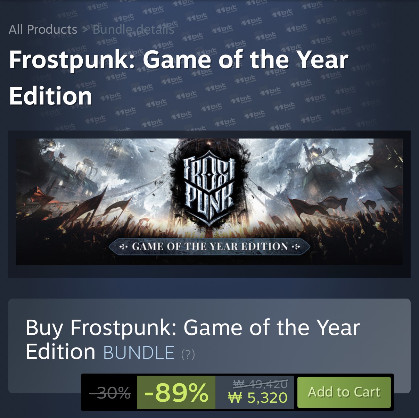
Task: Click the crossed-out -30% base discount
Action: click(110, 393)
